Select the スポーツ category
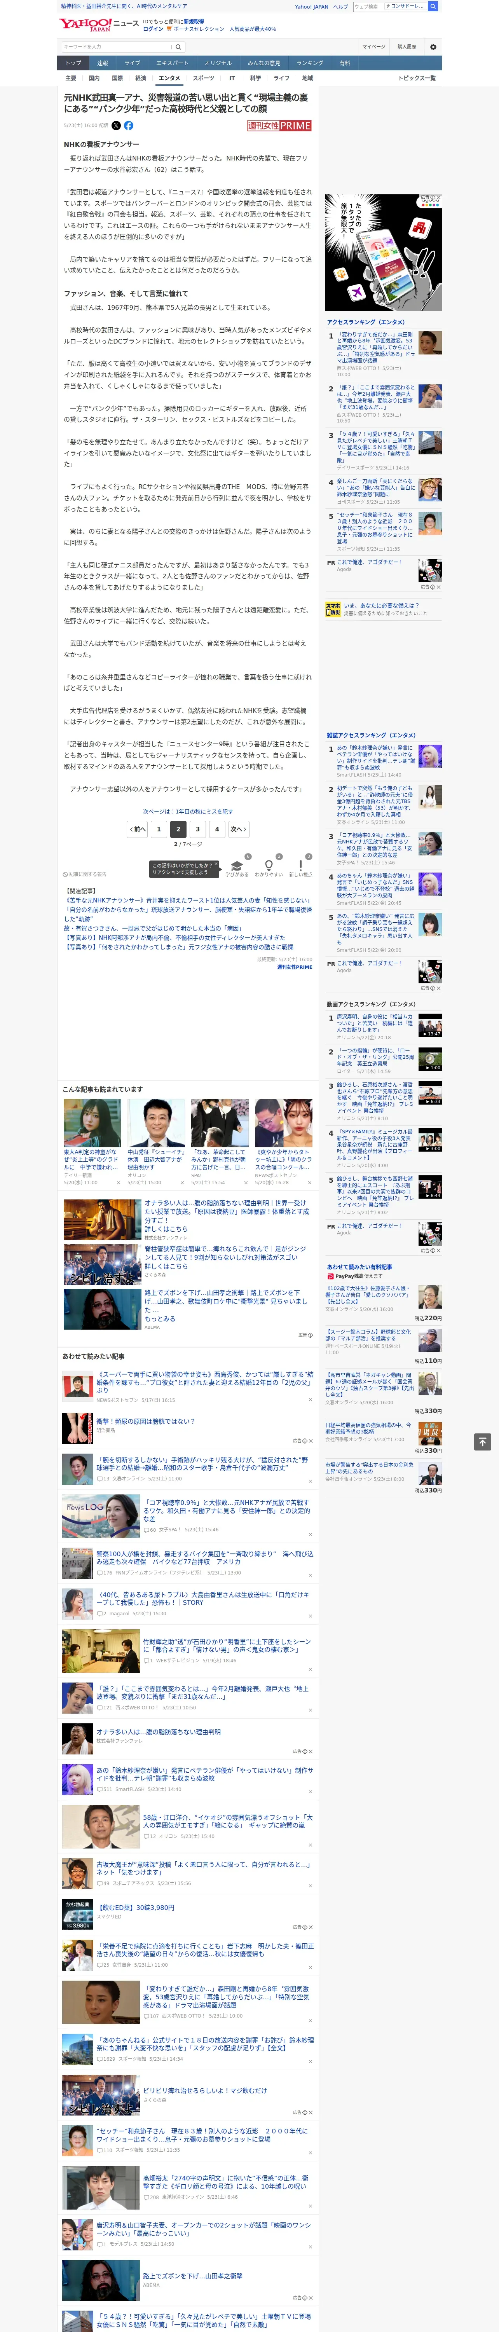Image resolution: width=499 pixels, height=2332 pixels. pos(204,78)
